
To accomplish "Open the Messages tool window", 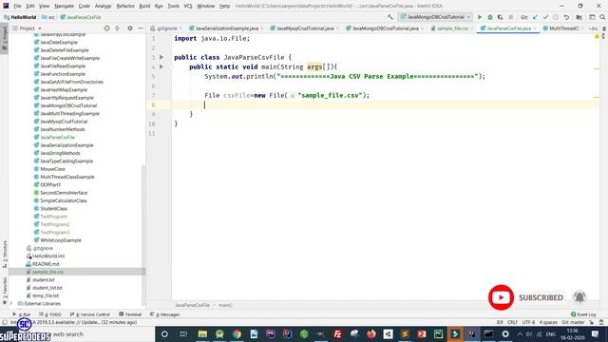I will 165,314.
